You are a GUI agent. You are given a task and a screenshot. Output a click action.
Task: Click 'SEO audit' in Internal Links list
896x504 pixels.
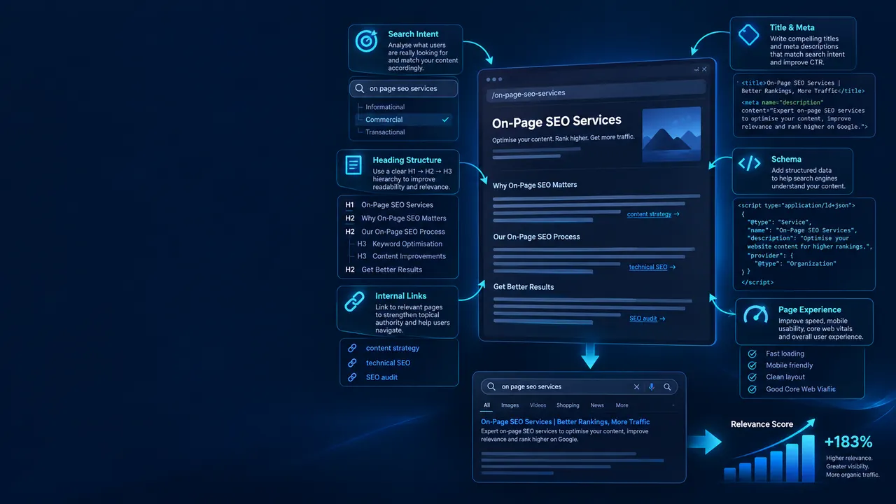(x=381, y=377)
